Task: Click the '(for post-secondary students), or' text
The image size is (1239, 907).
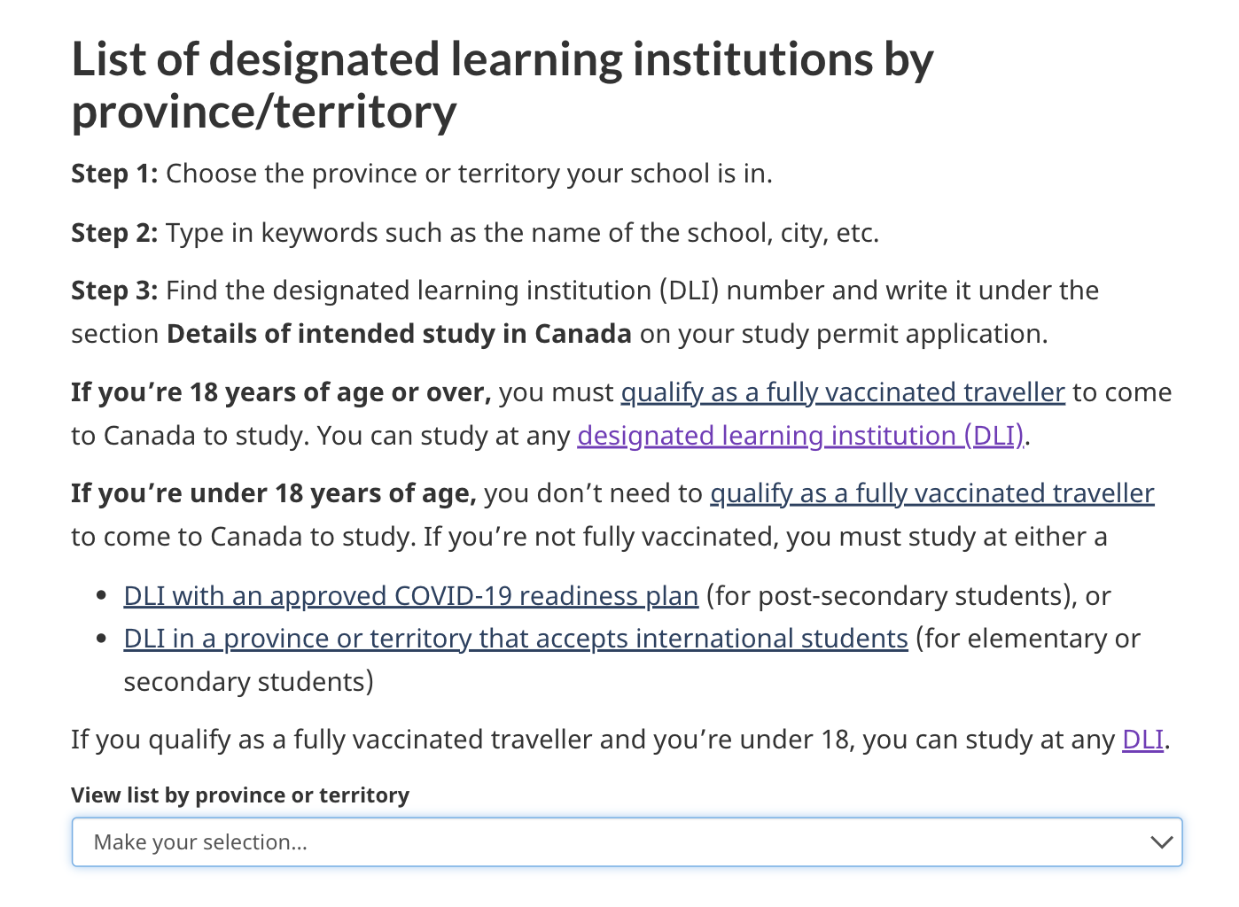Action: (x=908, y=596)
